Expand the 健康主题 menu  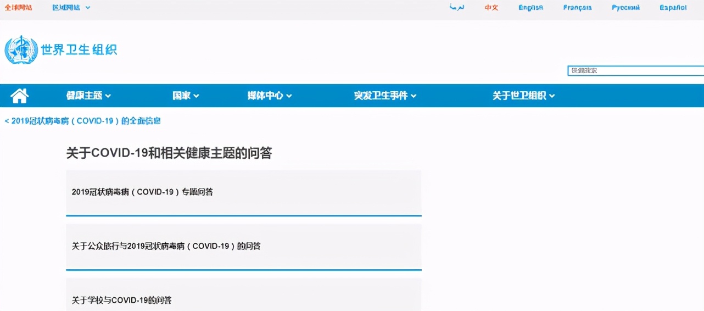point(88,96)
